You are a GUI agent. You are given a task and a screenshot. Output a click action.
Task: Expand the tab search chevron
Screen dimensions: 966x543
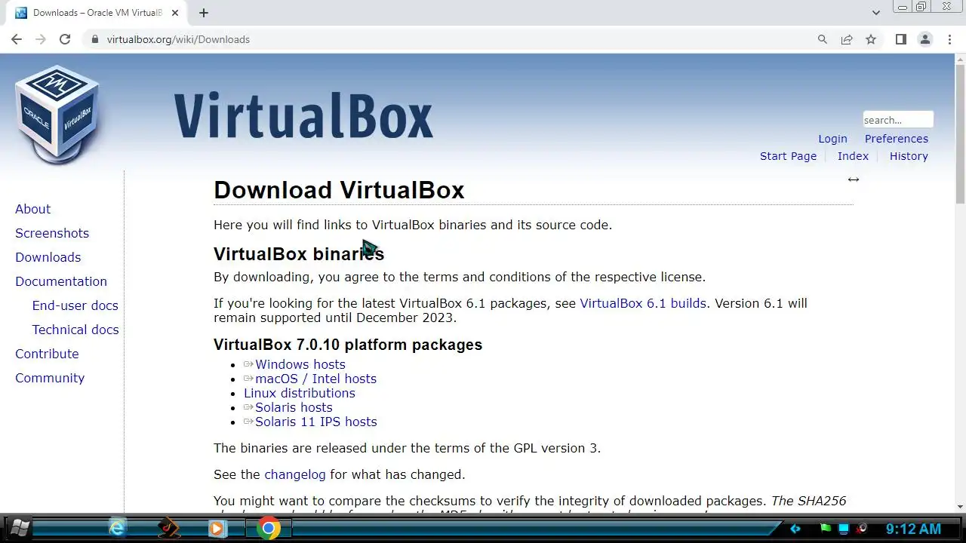[875, 13]
